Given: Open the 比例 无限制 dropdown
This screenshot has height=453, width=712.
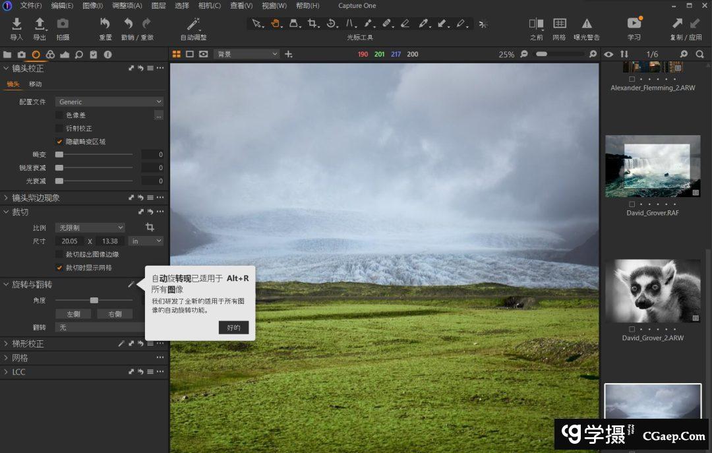Looking at the screenshot, I should 89,227.
